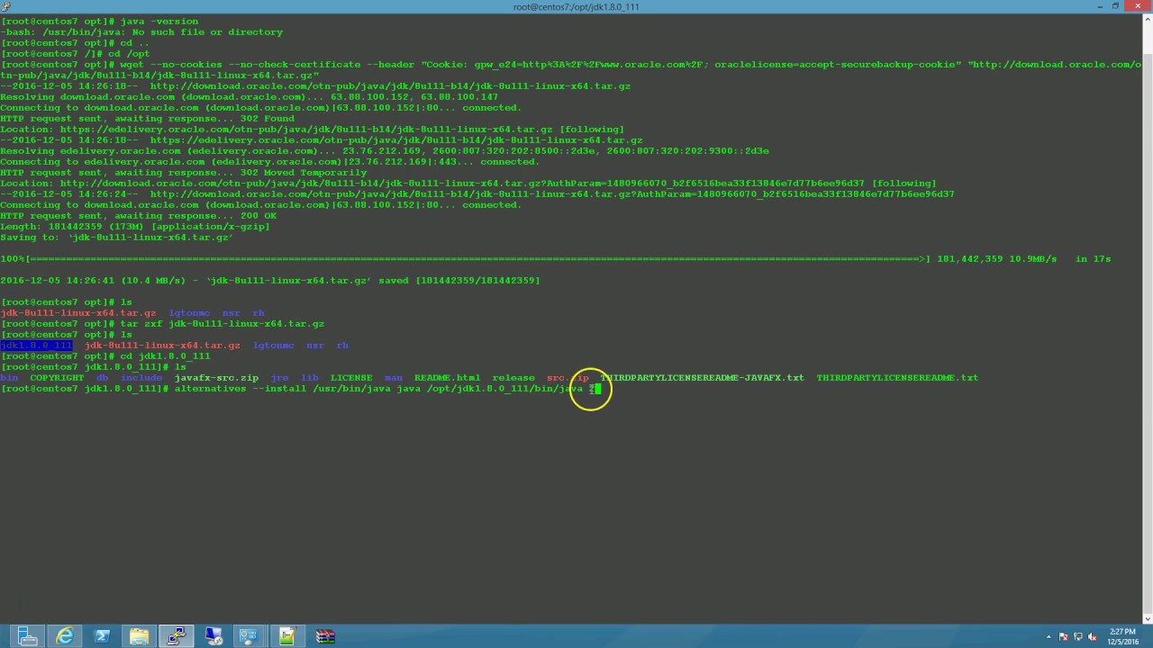
Task: Click the '302 Moved Temporarily' response line
Action: point(184,173)
